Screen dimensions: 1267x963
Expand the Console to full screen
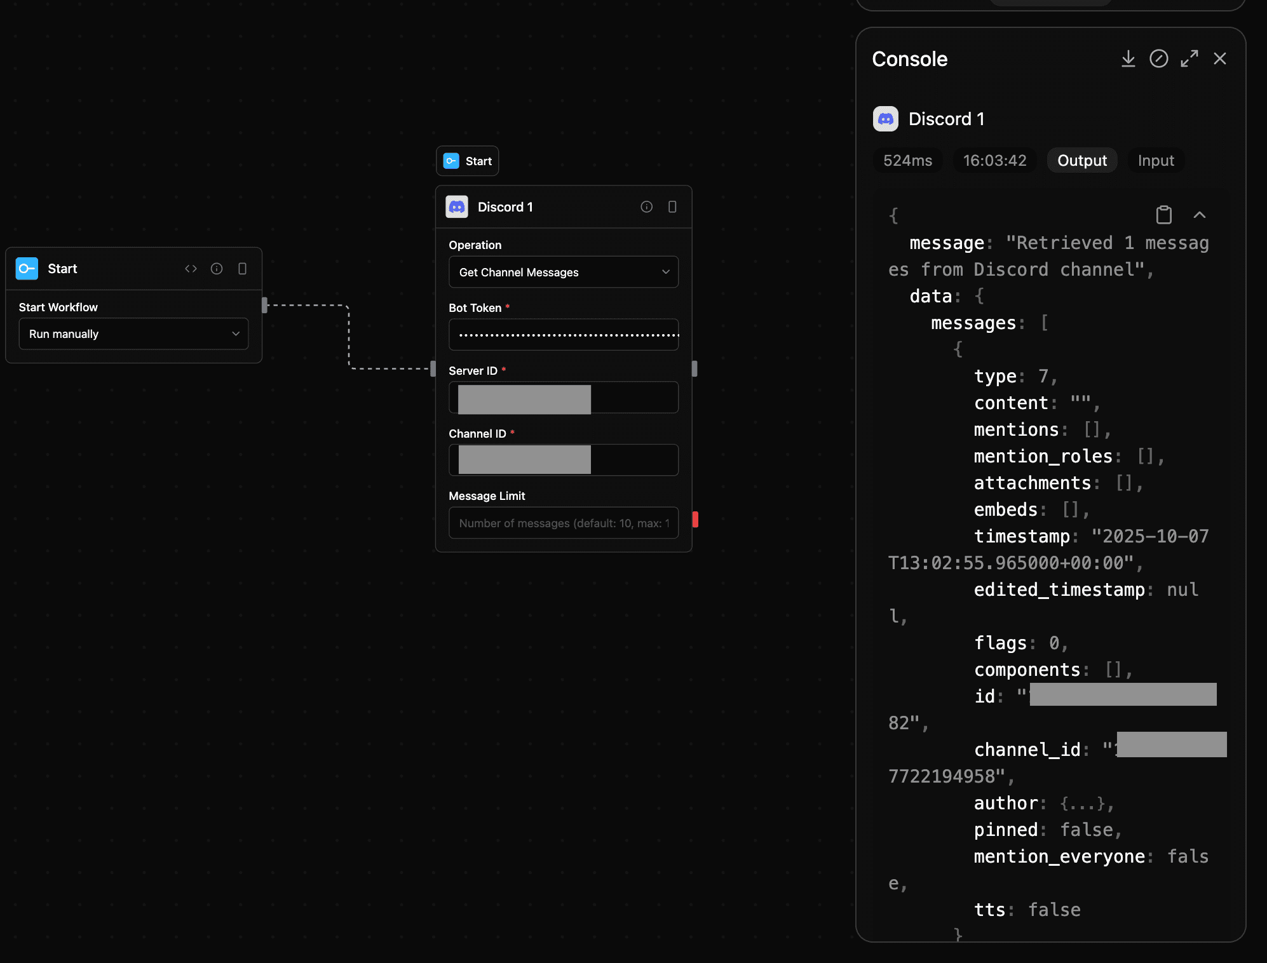[1189, 58]
